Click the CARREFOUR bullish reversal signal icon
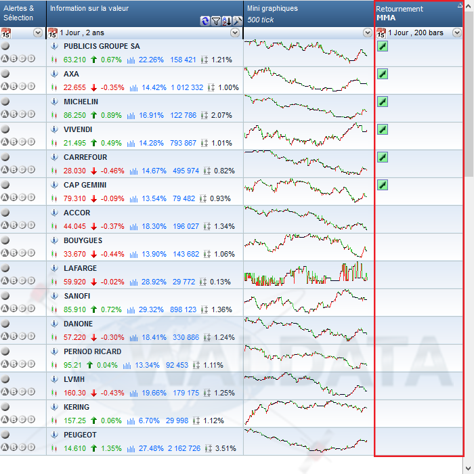474x474 pixels. tap(383, 158)
